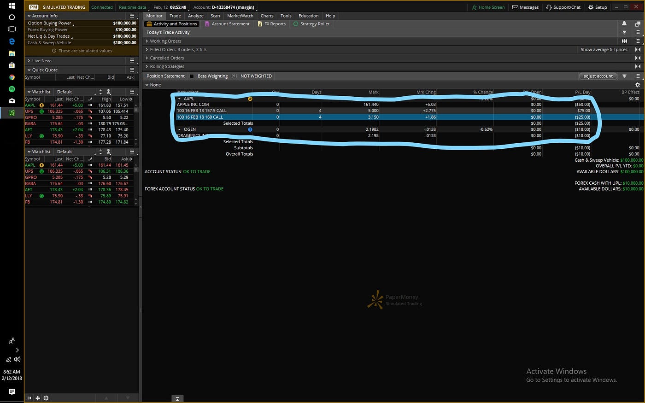Click Show average fill prices
645x403 pixels.
[x=604, y=49]
